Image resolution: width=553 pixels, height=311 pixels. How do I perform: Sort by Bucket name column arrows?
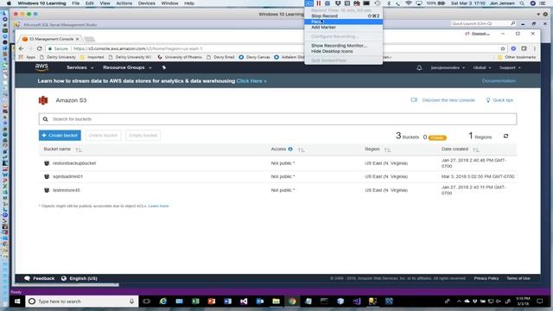(x=79, y=149)
